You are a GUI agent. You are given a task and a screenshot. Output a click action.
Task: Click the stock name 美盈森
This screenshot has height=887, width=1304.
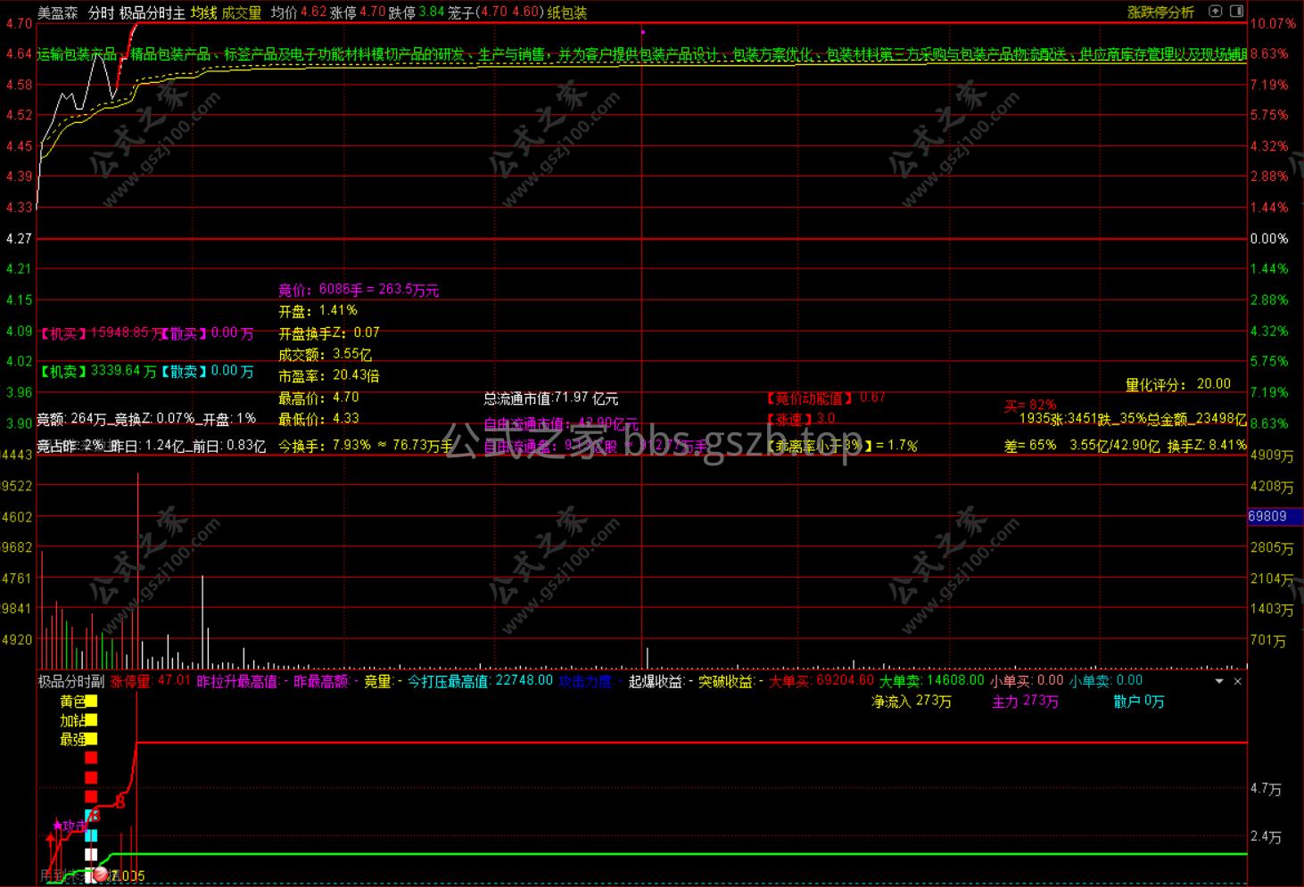pos(57,12)
